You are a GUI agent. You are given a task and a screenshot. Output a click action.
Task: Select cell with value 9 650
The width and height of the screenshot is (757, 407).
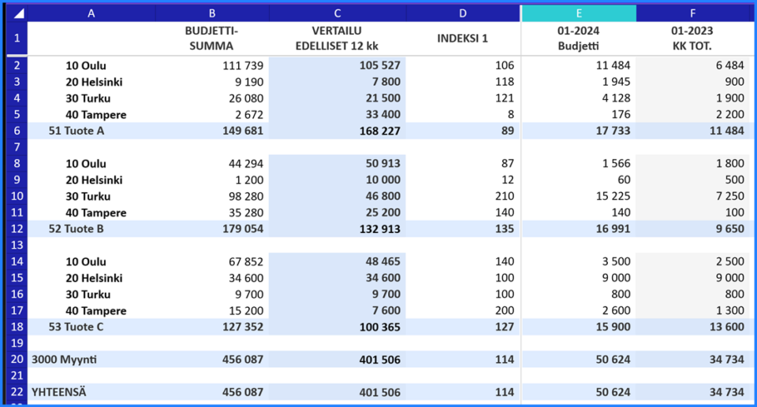[693, 228]
